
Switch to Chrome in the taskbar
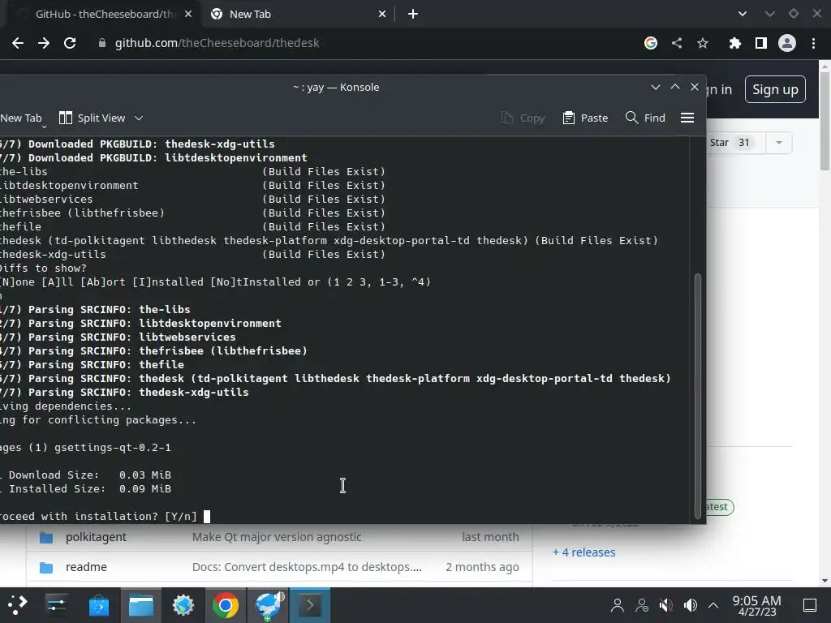(x=226, y=605)
